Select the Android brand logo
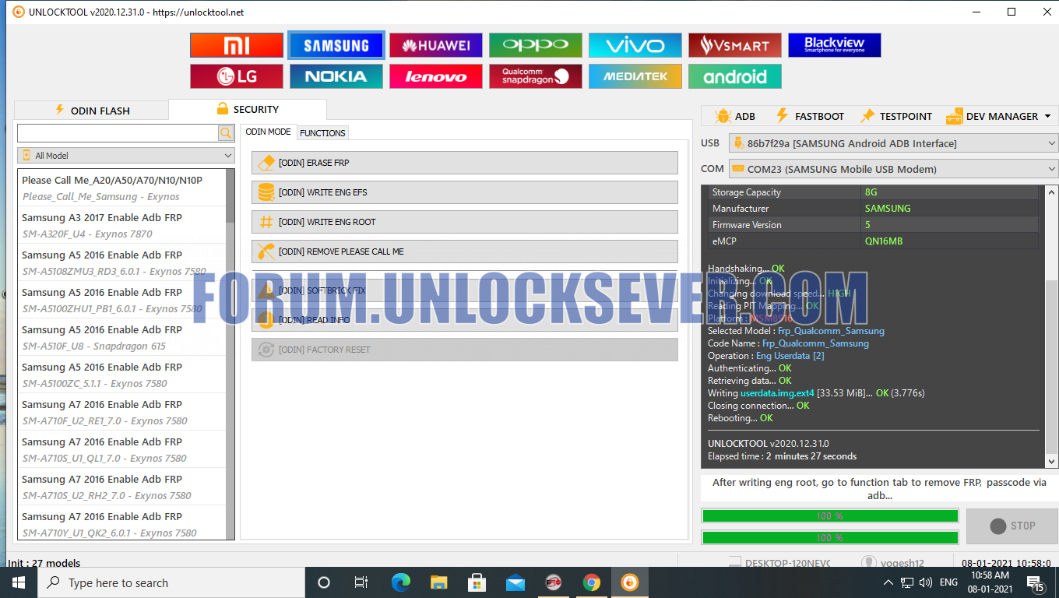Image resolution: width=1059 pixels, height=598 pixels. [x=735, y=76]
